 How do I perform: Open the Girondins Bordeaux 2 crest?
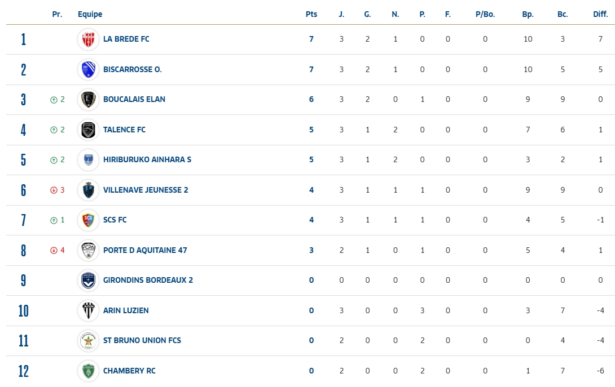88,281
